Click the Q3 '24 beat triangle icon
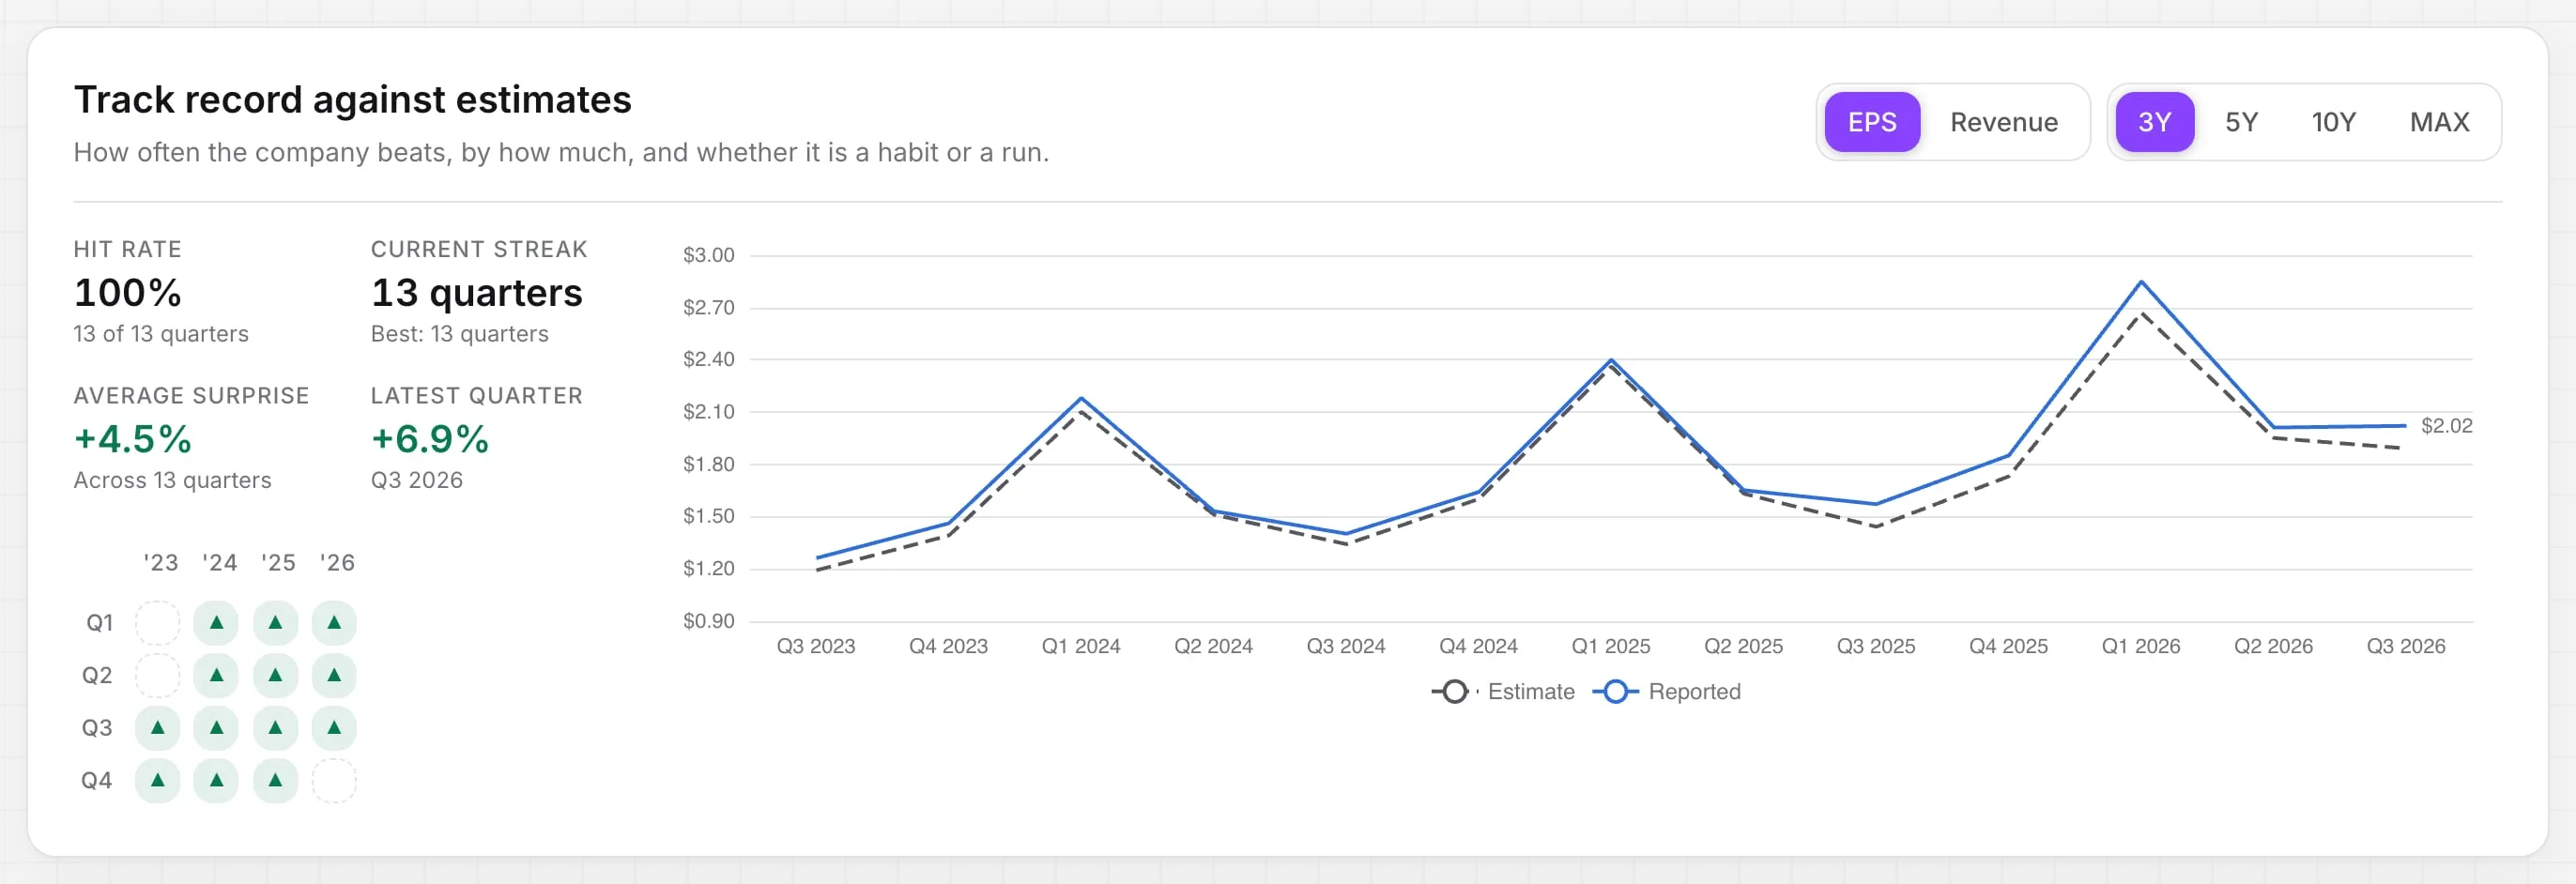Screen dimensions: 2576x884 [x=216, y=727]
